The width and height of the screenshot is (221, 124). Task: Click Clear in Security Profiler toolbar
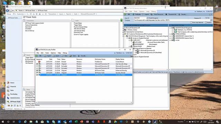tap(65, 56)
